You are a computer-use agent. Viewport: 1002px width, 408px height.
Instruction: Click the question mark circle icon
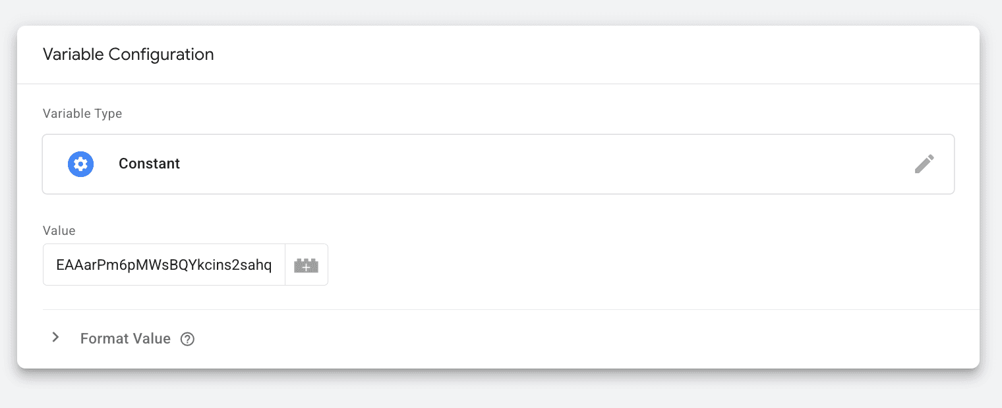[187, 338]
